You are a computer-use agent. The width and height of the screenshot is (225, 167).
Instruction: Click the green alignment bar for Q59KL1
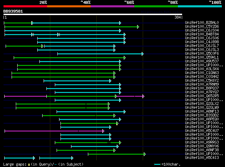click(x=69, y=58)
